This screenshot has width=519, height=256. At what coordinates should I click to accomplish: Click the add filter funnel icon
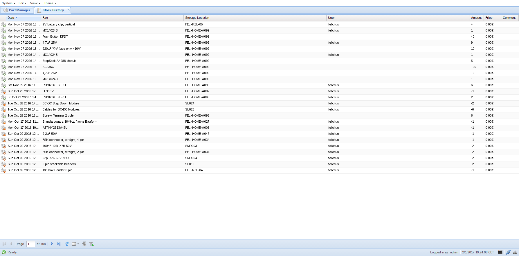pyautogui.click(x=91, y=244)
